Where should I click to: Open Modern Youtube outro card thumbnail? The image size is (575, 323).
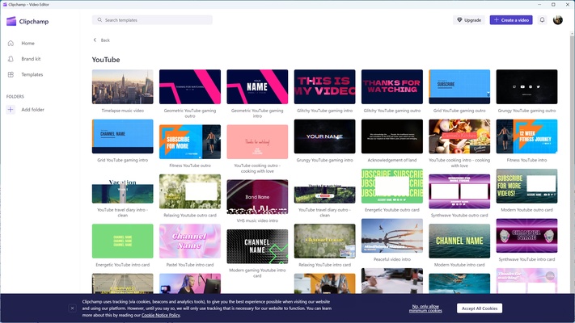point(526,186)
